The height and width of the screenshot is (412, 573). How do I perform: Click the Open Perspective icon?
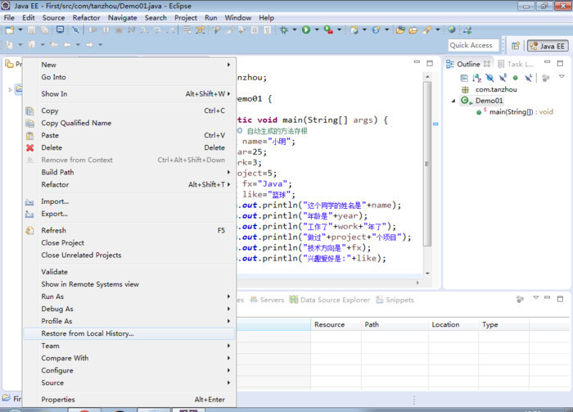coord(516,46)
